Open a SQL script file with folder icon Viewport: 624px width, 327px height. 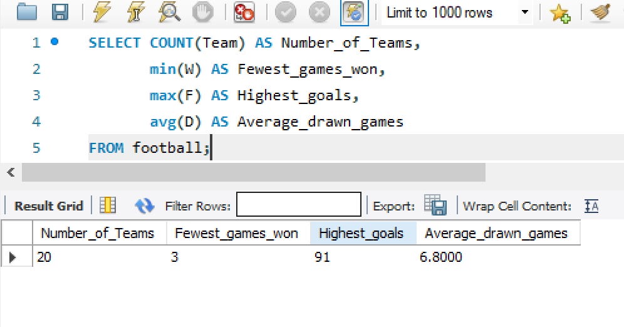coord(27,12)
